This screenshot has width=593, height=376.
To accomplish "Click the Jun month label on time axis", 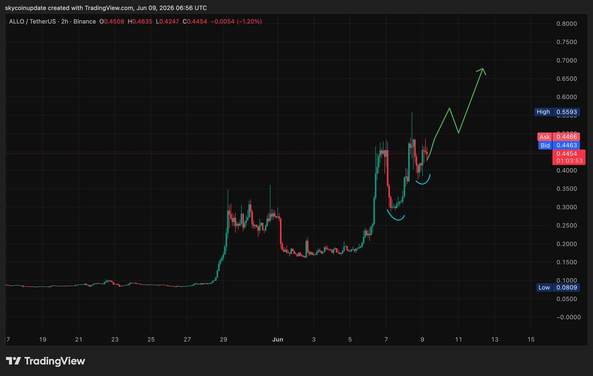I will coord(278,340).
